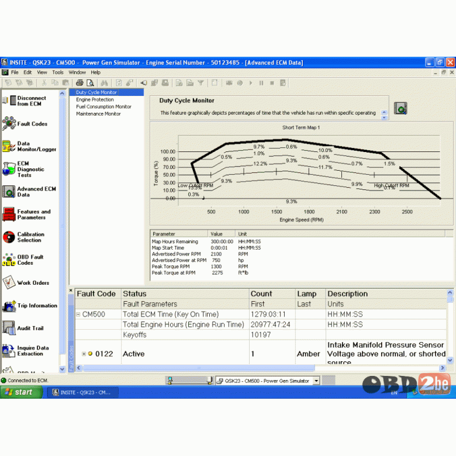The image size is (456, 456).
Task: Open Features and Parameters
Action: 26,215
